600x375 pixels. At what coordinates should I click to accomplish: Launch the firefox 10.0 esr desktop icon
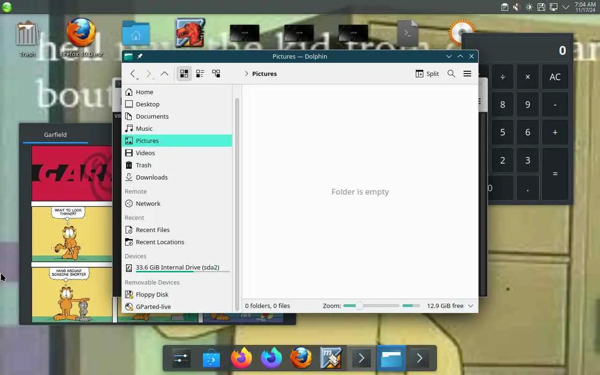[x=81, y=37]
